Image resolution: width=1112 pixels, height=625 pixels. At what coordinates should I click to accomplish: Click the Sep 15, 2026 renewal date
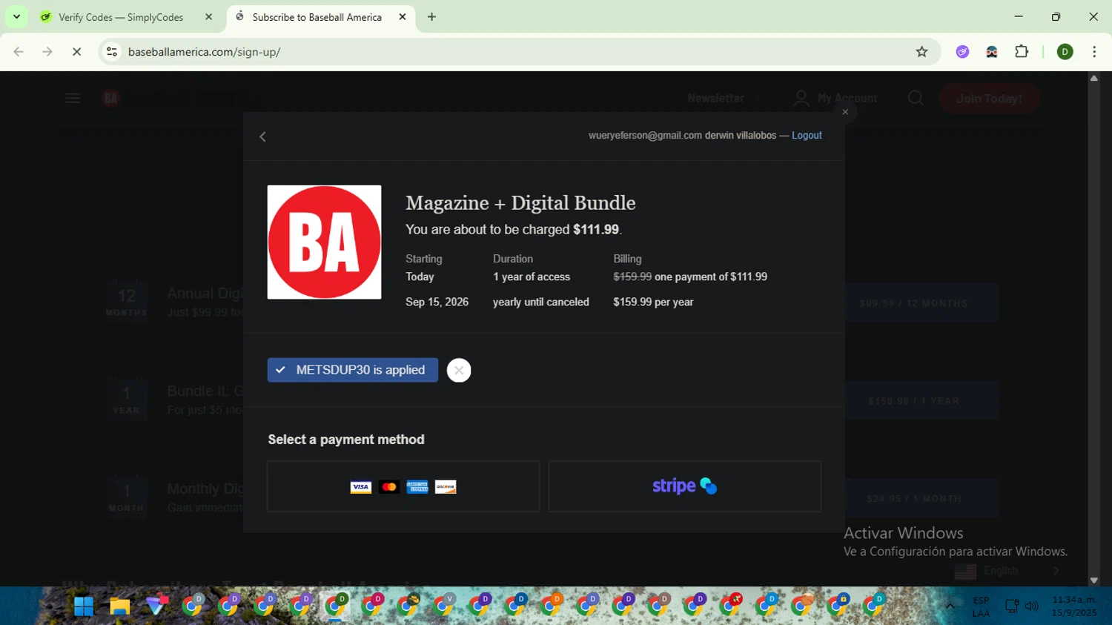click(437, 302)
